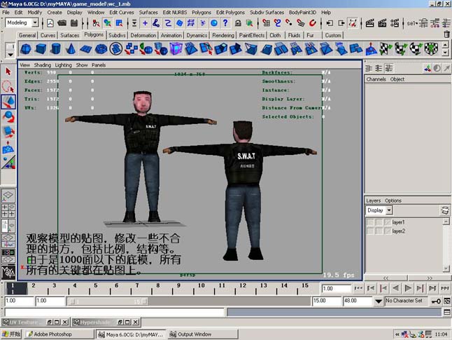Toggle the auto keyframe key button
Image resolution: width=452 pixels, height=340 pixels.
click(x=436, y=301)
